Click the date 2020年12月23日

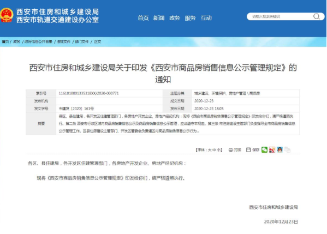[281, 221]
